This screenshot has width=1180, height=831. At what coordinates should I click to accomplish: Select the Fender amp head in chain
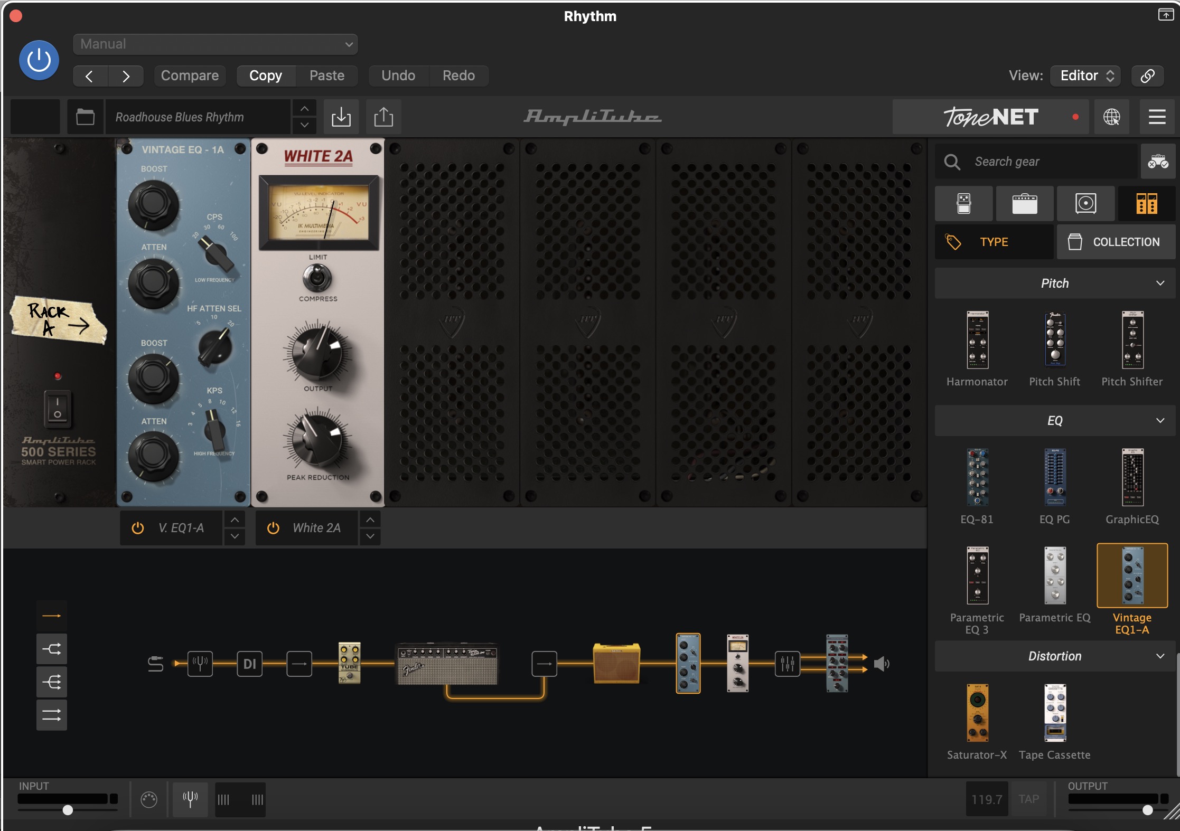click(447, 664)
